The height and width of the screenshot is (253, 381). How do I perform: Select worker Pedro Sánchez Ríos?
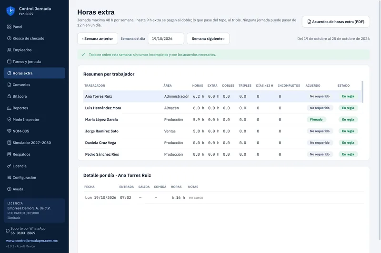click(x=222, y=154)
